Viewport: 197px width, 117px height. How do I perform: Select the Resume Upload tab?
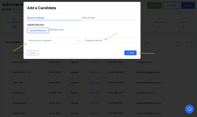coord(36,18)
